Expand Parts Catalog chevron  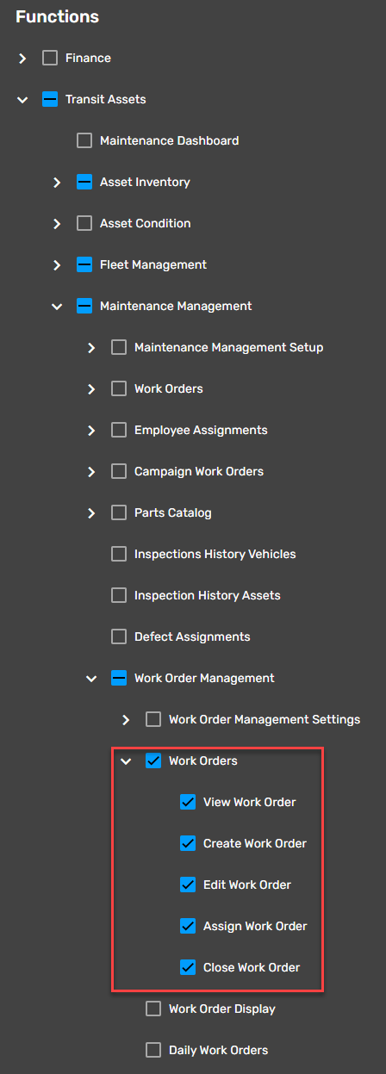[x=91, y=512]
